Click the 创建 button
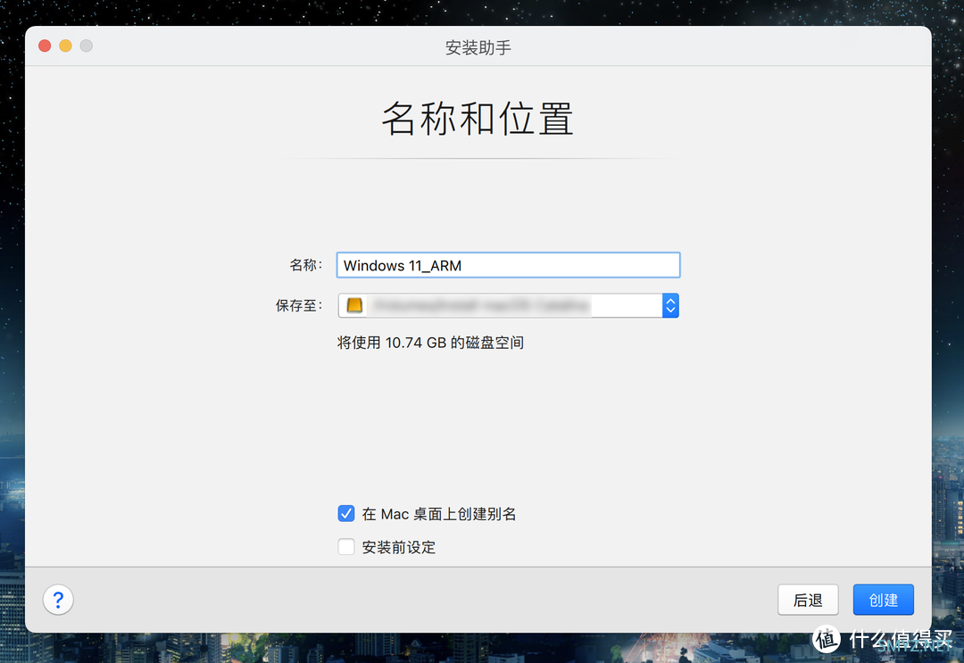Screen dimensions: 964x663 click(883, 600)
